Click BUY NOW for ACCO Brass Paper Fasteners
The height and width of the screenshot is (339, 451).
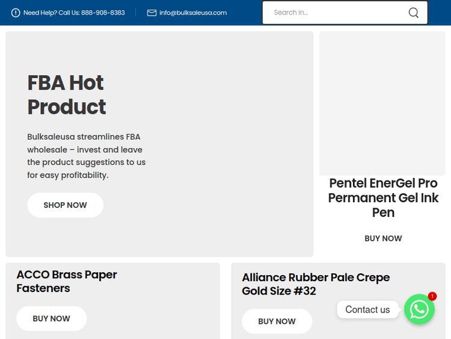coord(52,319)
